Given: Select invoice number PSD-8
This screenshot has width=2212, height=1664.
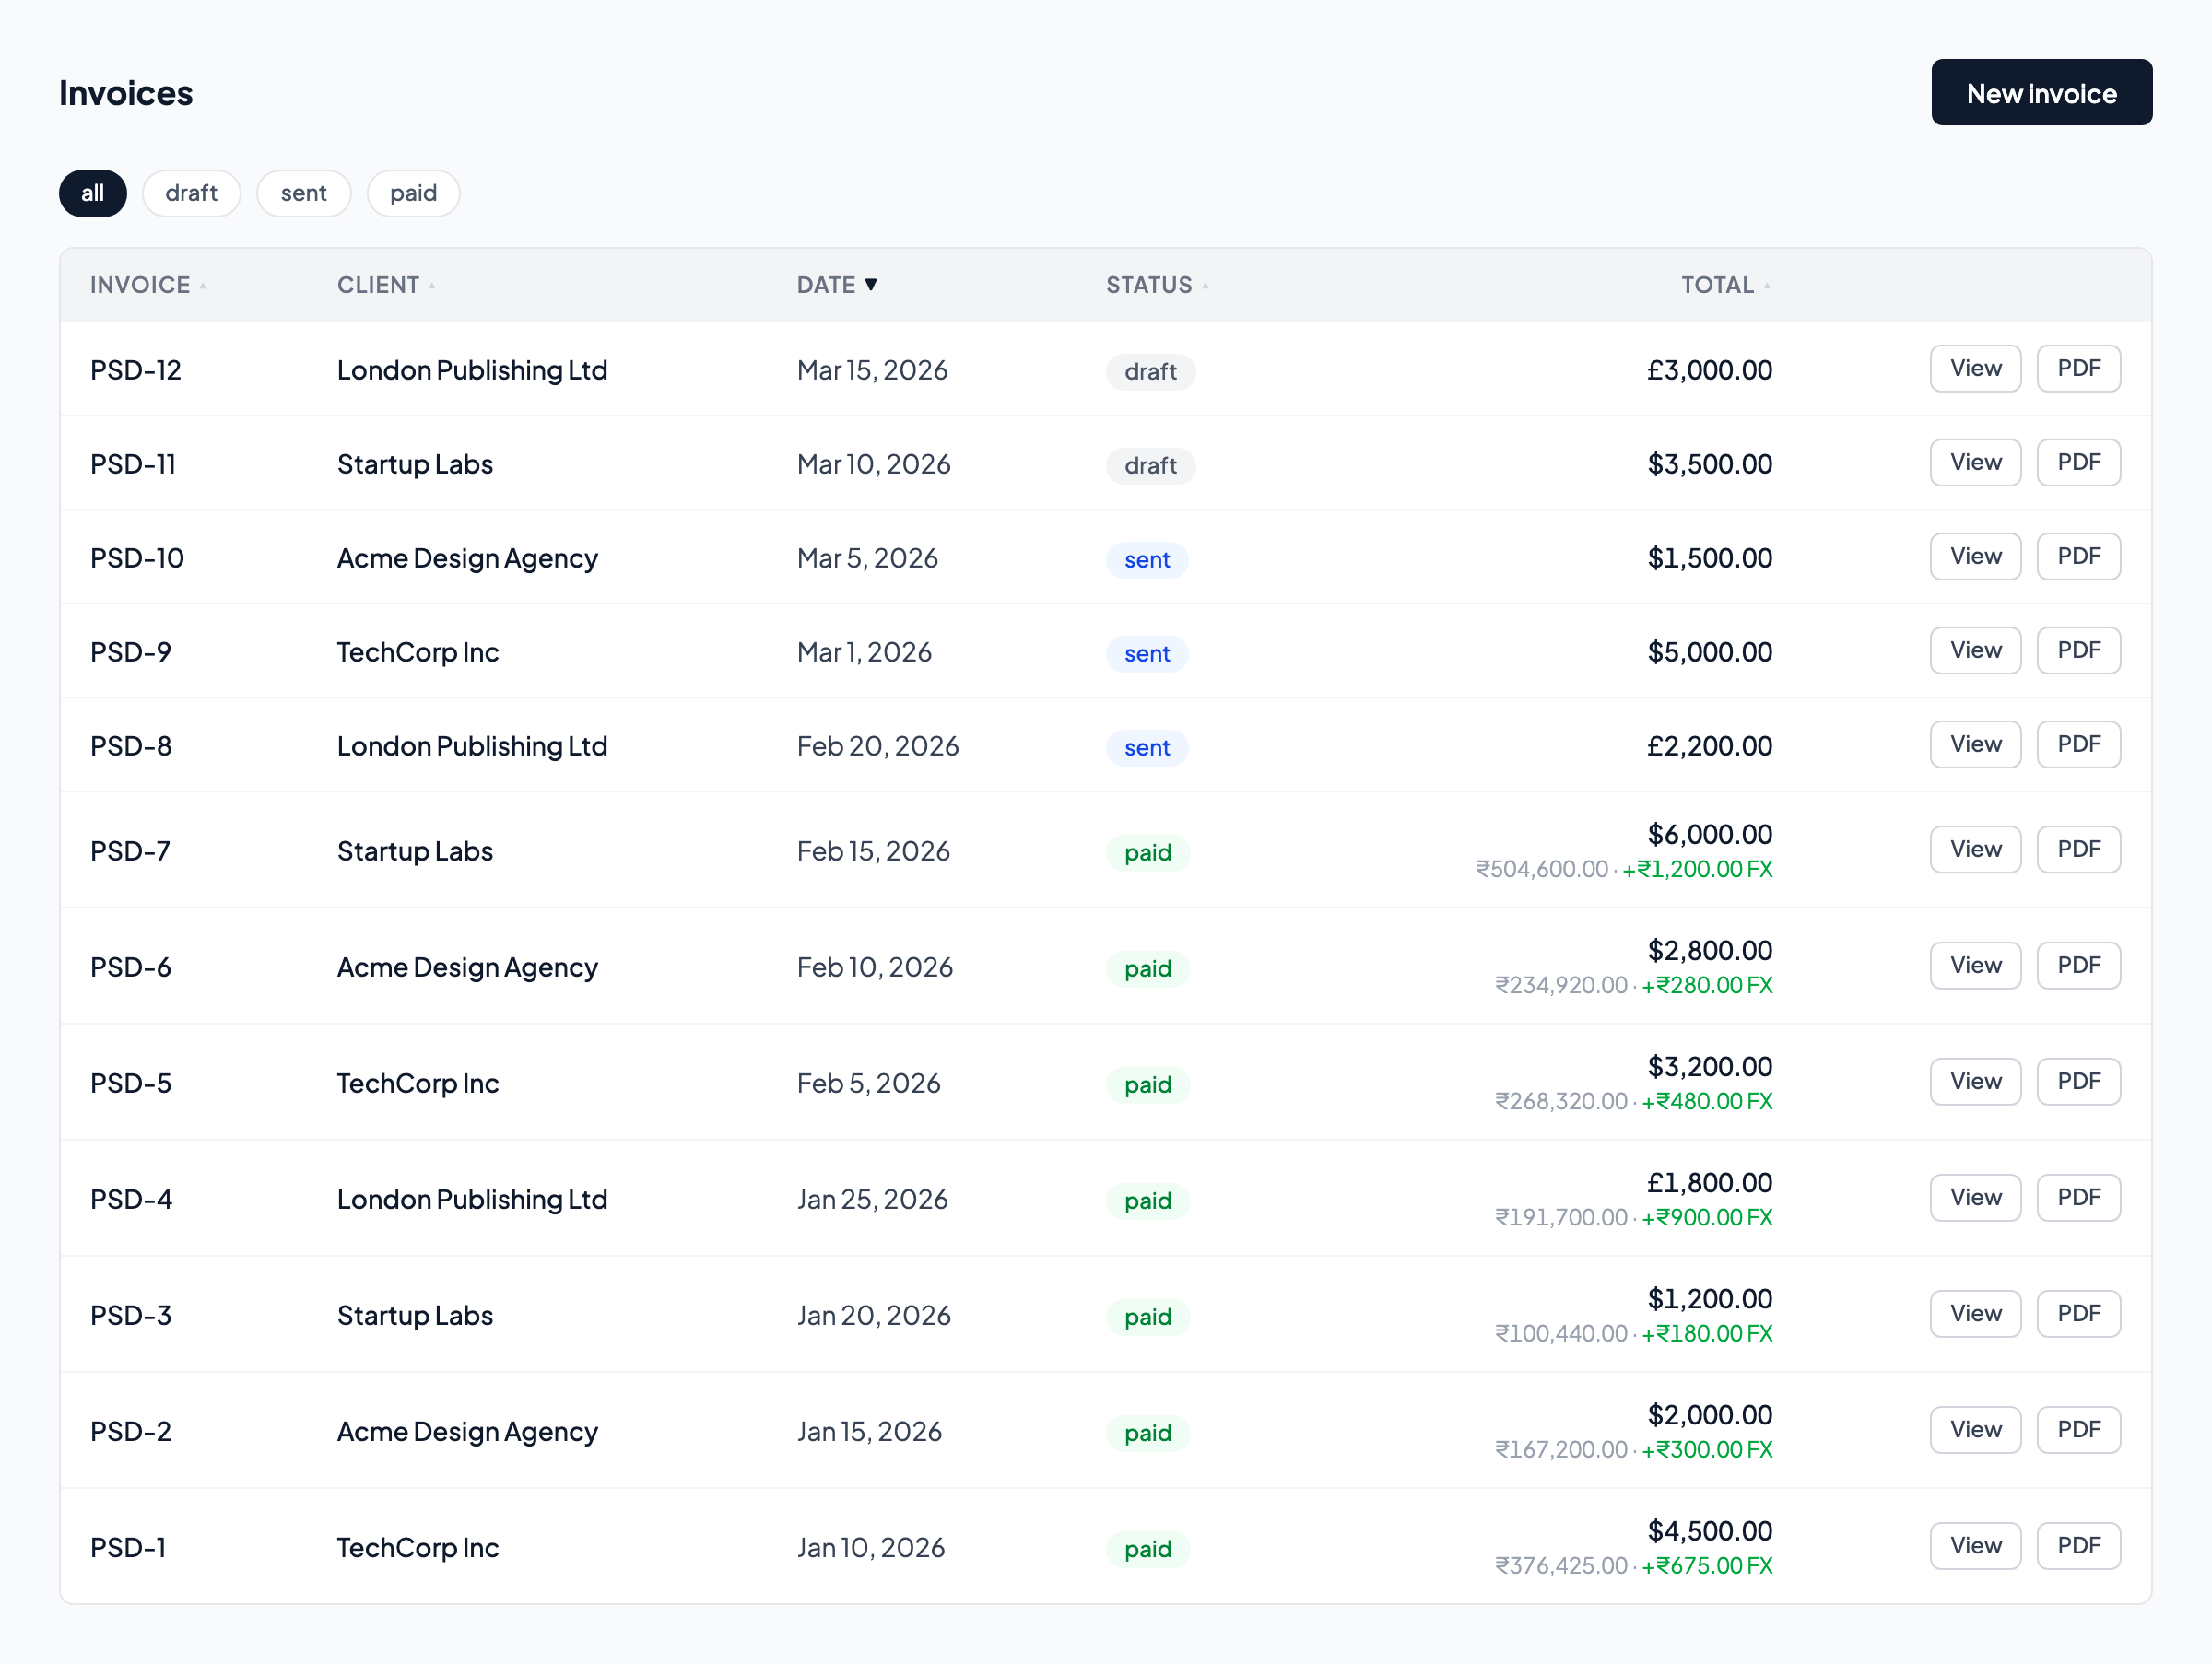Looking at the screenshot, I should (131, 744).
